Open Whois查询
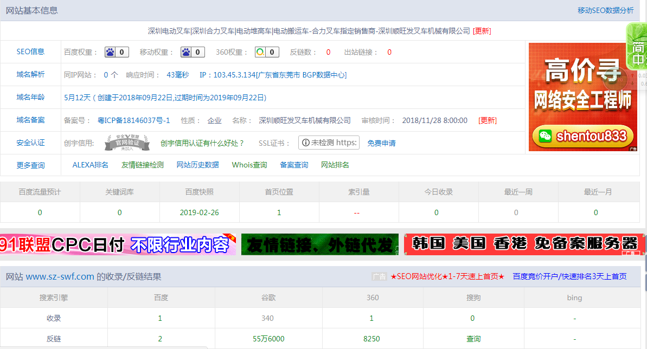Screen dimensions: 647x349 (x=249, y=165)
